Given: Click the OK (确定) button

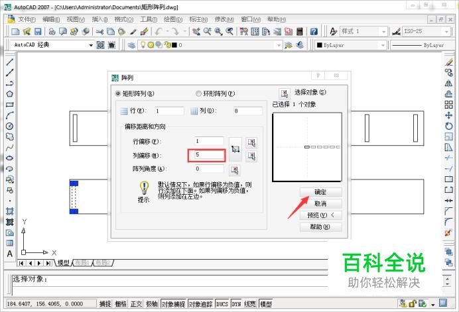Looking at the screenshot, I should point(320,192).
